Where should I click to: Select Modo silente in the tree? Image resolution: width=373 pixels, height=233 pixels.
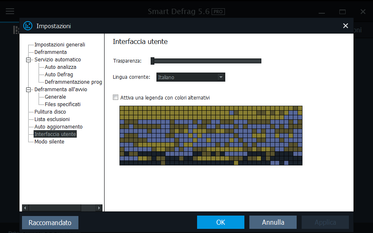coord(49,142)
